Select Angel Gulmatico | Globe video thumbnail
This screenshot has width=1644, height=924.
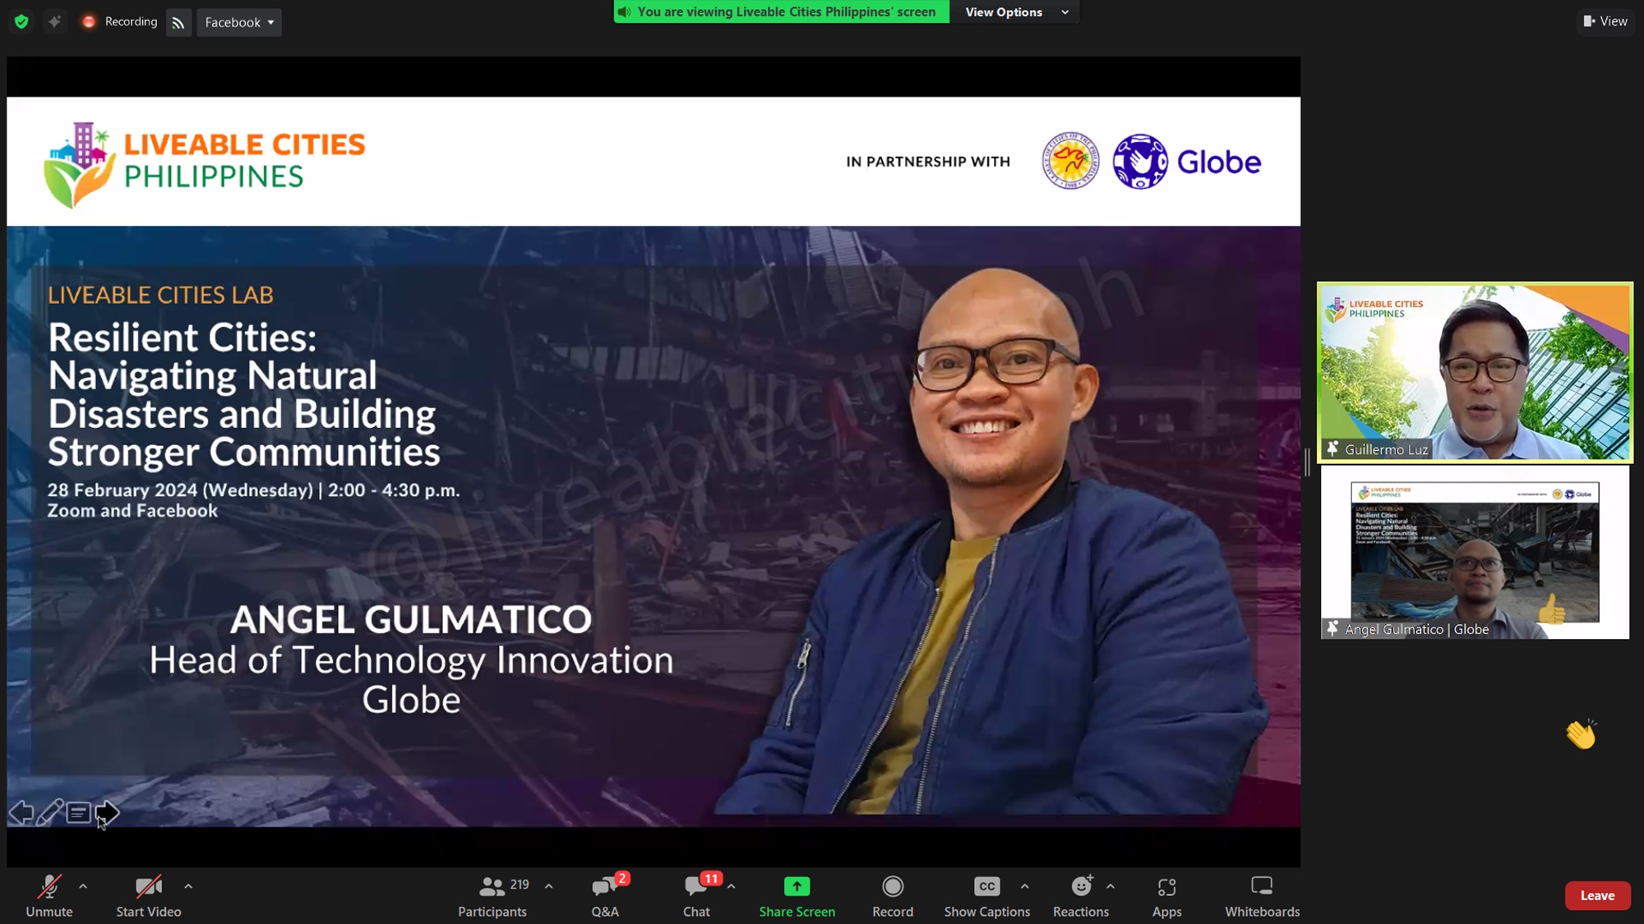[x=1475, y=553]
